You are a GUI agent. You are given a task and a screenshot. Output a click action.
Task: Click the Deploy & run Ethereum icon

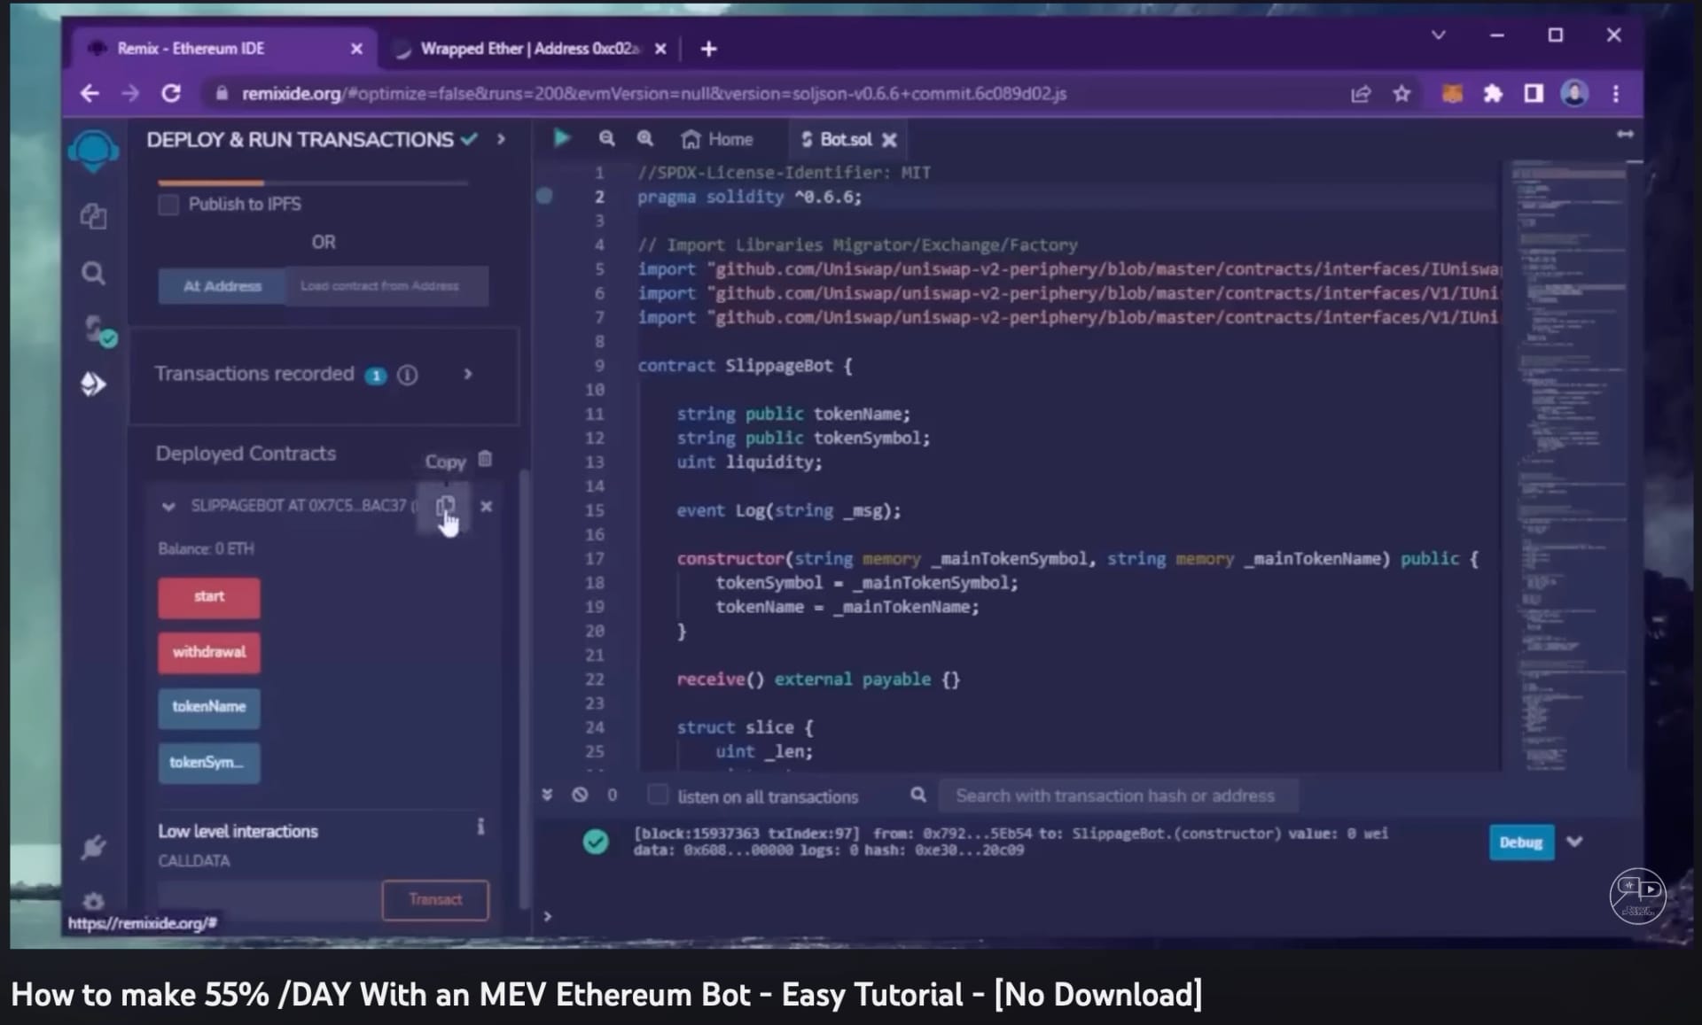93,384
